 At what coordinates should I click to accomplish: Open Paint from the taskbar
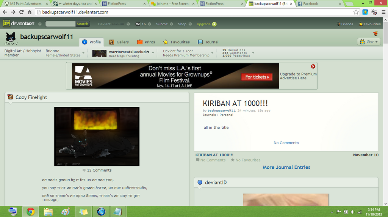(66, 212)
